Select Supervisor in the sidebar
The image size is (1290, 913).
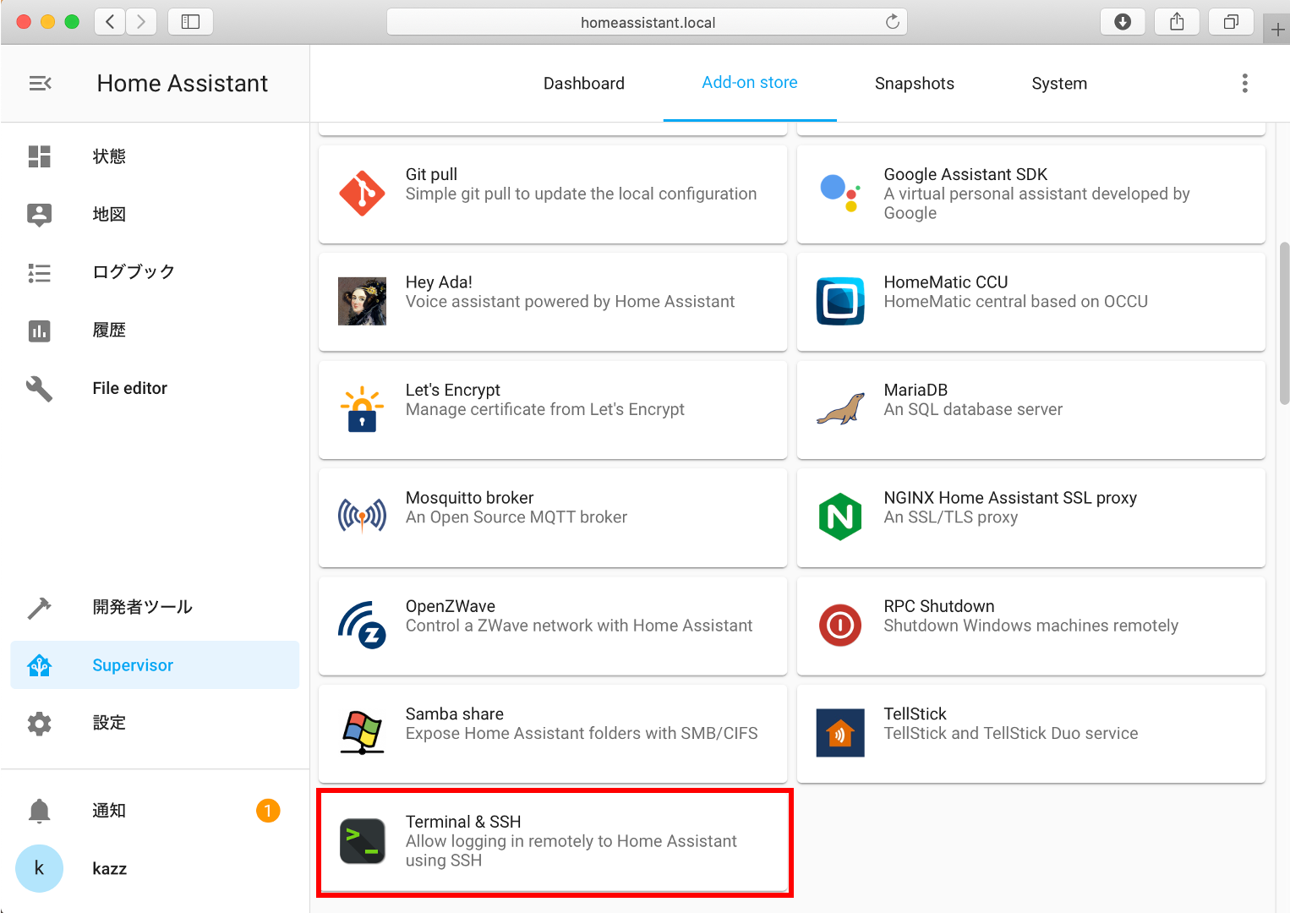tap(155, 665)
